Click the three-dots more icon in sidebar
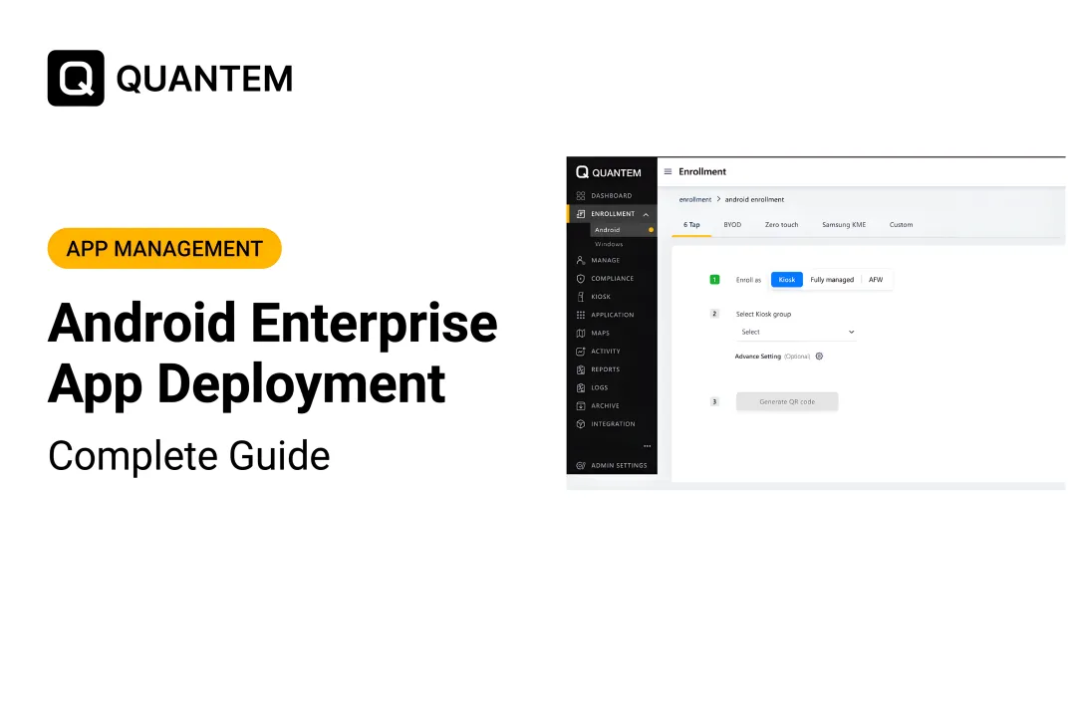Screen dimensions: 1076x722 click(648, 446)
